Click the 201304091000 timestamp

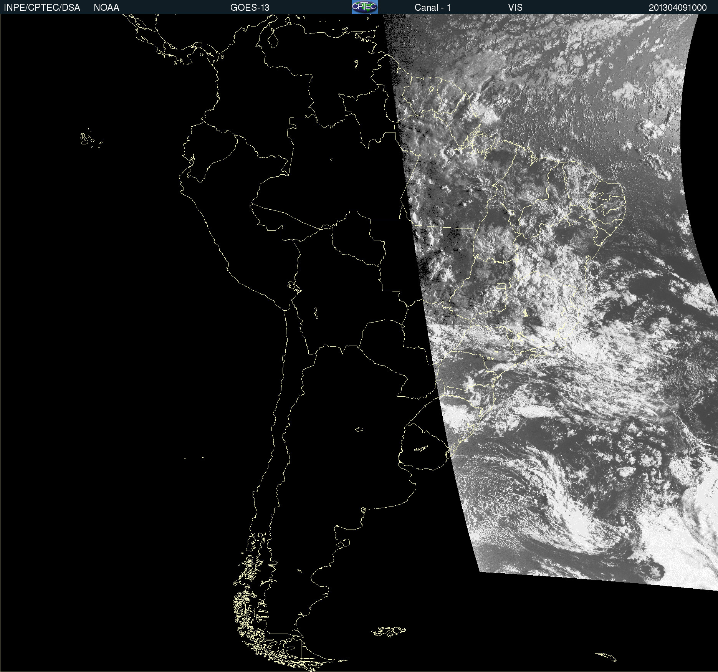point(677,8)
